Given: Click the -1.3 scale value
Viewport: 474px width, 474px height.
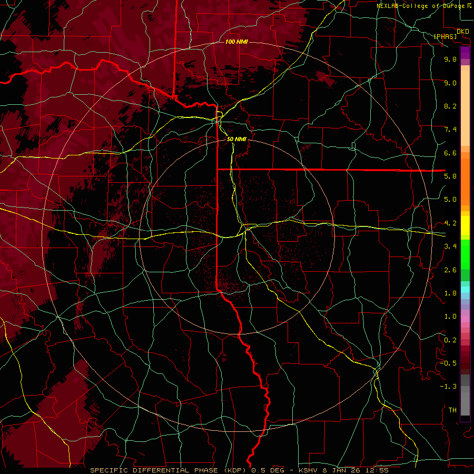Looking at the screenshot, I should click(448, 387).
